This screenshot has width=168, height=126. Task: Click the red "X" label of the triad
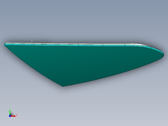coord(16,115)
